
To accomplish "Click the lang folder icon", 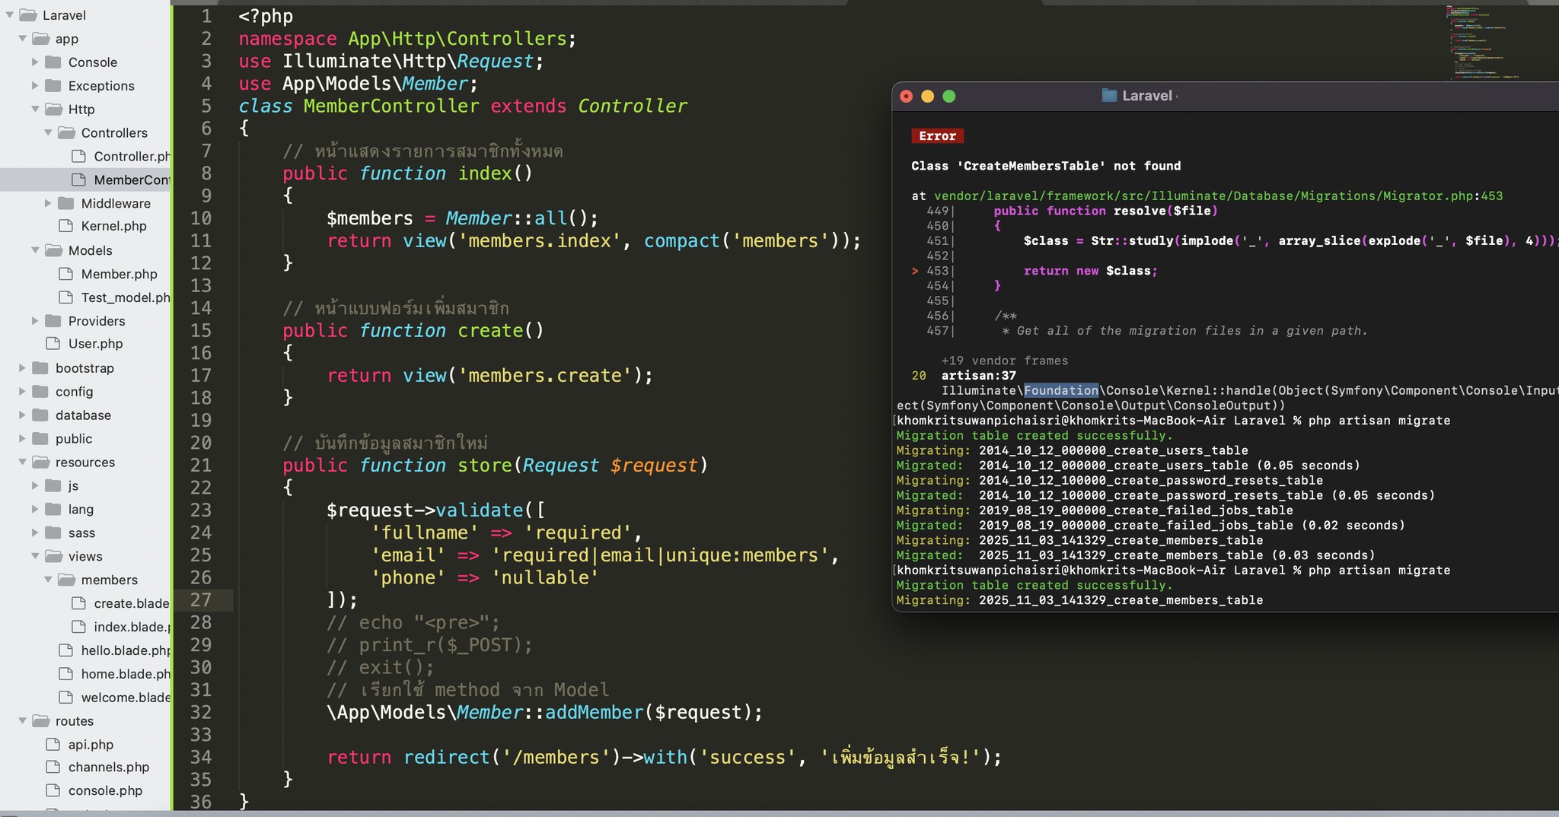I will 53,509.
